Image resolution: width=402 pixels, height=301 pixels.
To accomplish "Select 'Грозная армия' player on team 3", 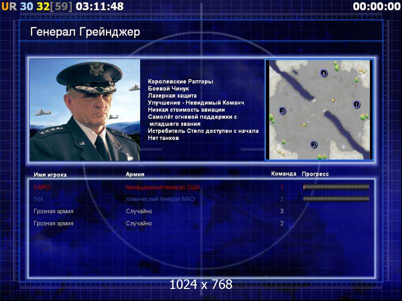I will click(x=53, y=211).
